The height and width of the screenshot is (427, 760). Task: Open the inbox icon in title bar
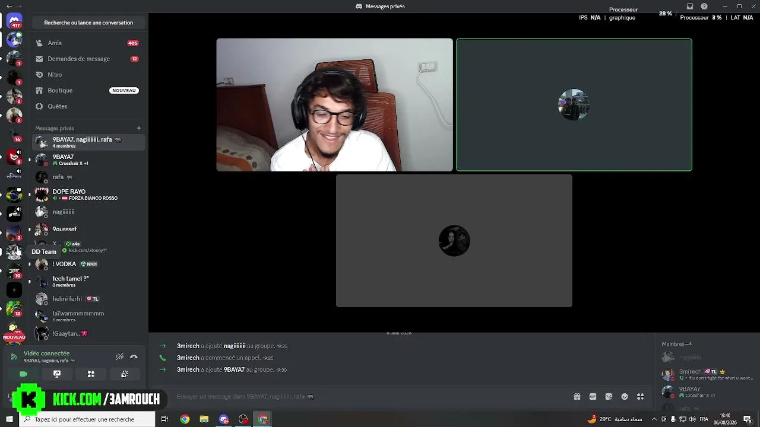coord(690,7)
